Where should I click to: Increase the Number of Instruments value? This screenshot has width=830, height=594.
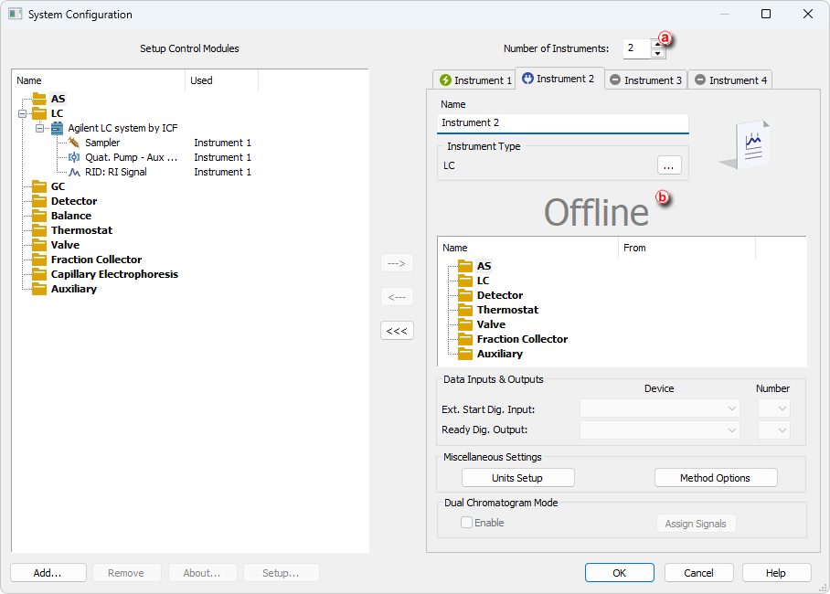tap(656, 43)
